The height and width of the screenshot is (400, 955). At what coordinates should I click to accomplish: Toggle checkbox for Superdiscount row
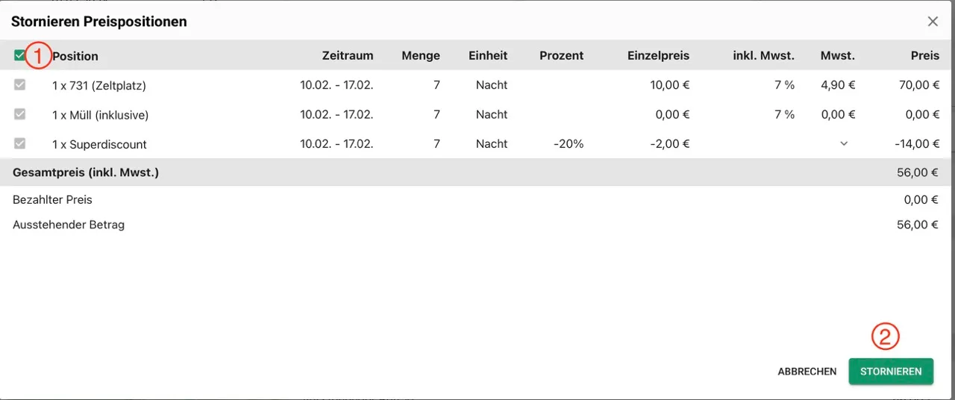coord(20,143)
